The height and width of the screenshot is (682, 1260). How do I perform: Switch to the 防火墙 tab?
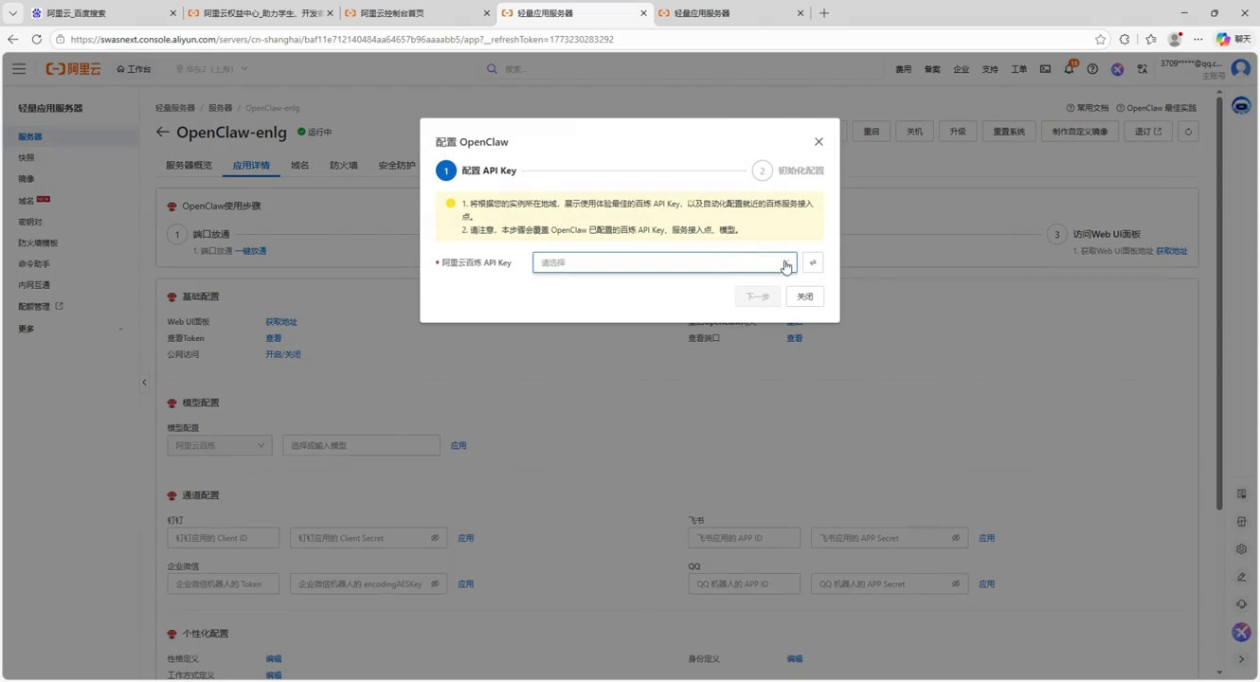(344, 166)
